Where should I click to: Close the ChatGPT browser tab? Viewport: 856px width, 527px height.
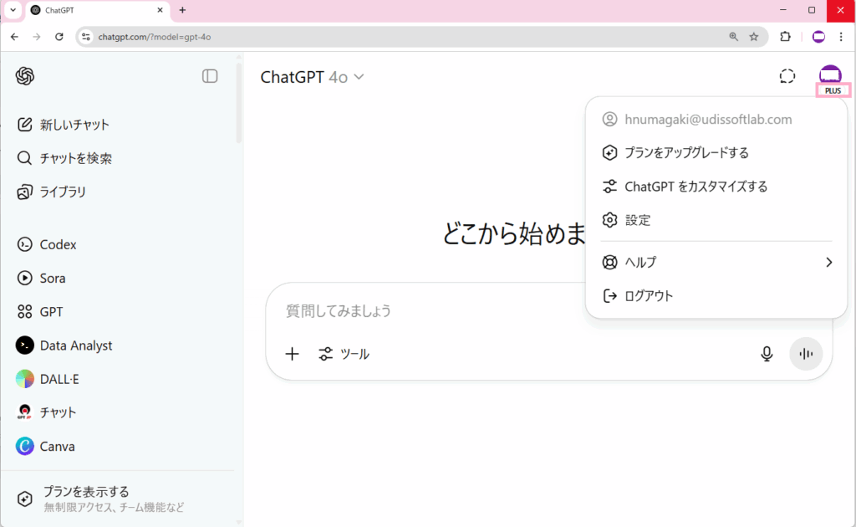tap(160, 10)
